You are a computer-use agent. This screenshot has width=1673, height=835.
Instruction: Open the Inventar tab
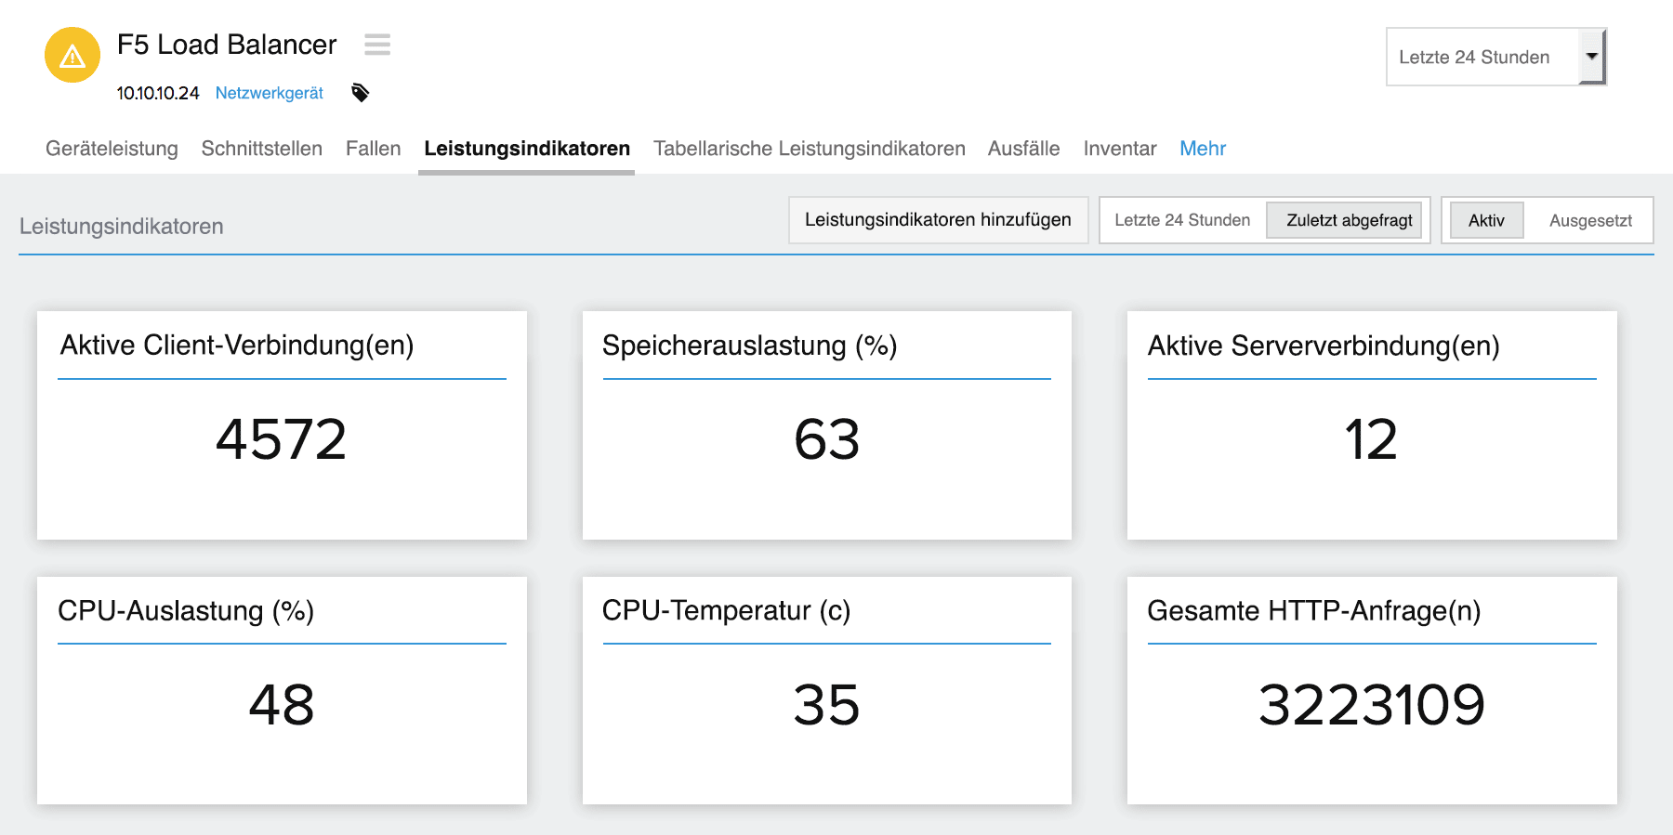pos(1120,149)
